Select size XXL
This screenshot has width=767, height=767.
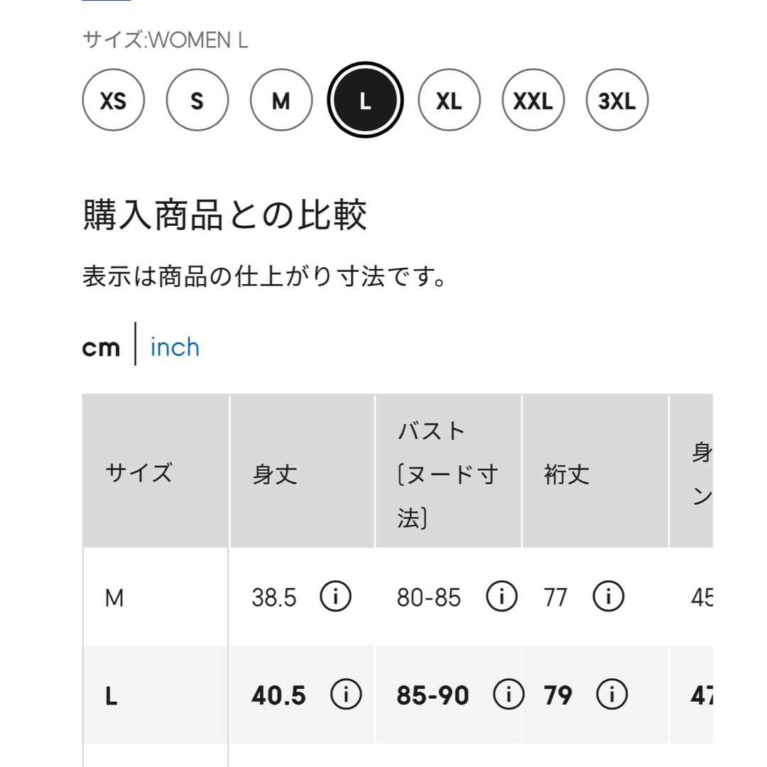[533, 100]
